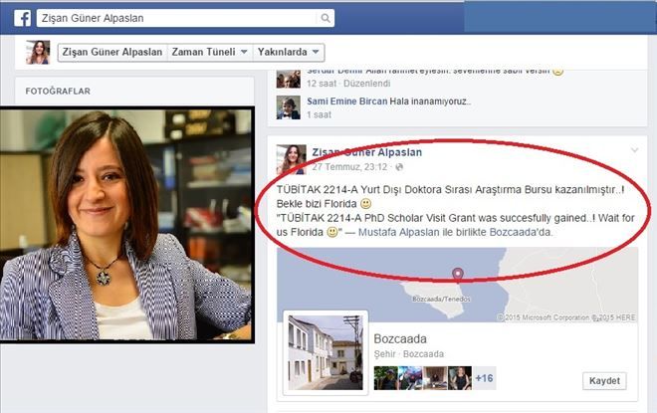Open the small profile thumbnail beside name tabs
The height and width of the screenshot is (413, 657).
pyautogui.click(x=38, y=53)
